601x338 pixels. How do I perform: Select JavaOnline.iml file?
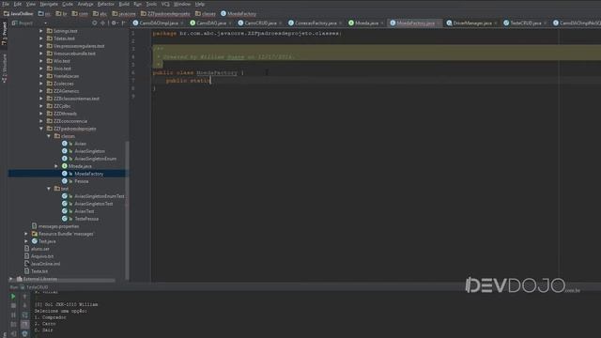point(45,264)
